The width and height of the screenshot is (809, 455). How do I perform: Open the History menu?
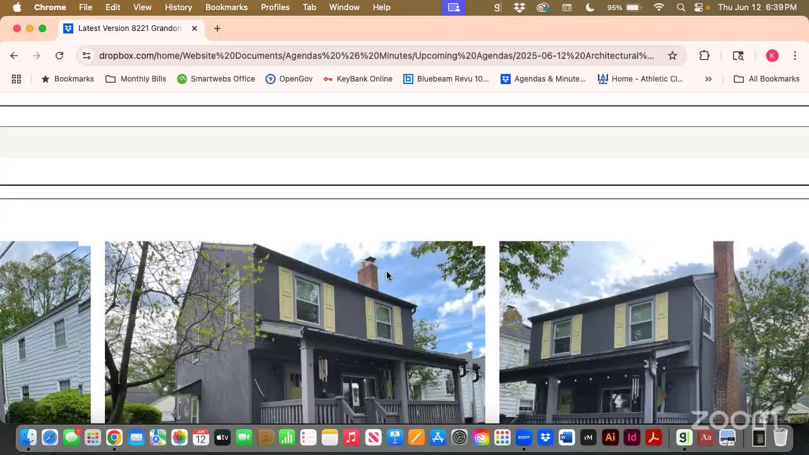point(178,7)
